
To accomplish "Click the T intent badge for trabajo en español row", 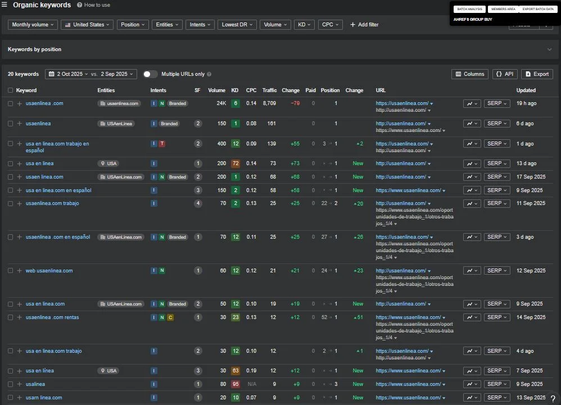I will click(162, 144).
